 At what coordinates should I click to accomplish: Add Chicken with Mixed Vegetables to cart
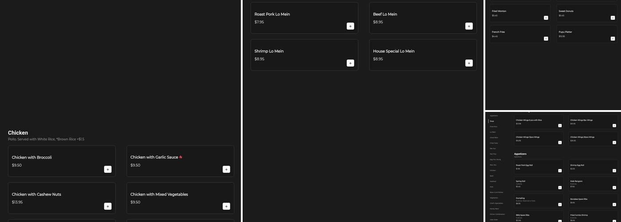(x=226, y=206)
